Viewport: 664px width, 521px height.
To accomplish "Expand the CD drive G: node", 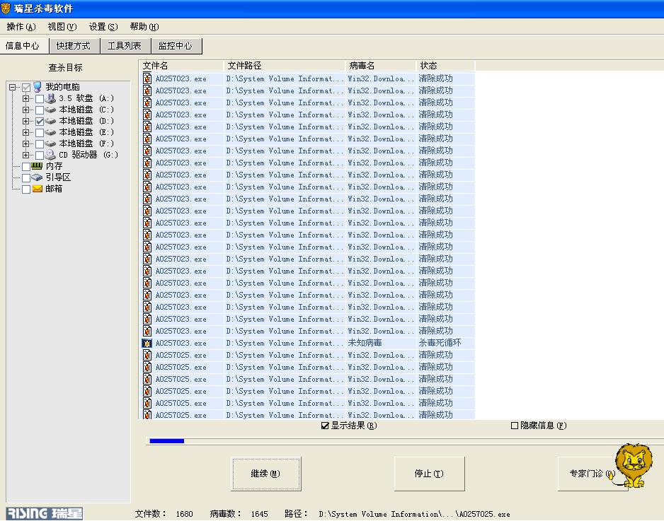I will (x=25, y=155).
